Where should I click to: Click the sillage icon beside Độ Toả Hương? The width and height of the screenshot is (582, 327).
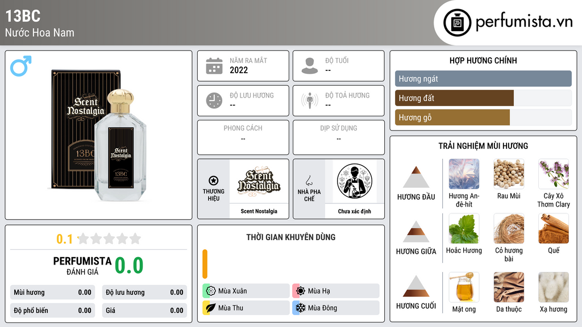coord(310,100)
